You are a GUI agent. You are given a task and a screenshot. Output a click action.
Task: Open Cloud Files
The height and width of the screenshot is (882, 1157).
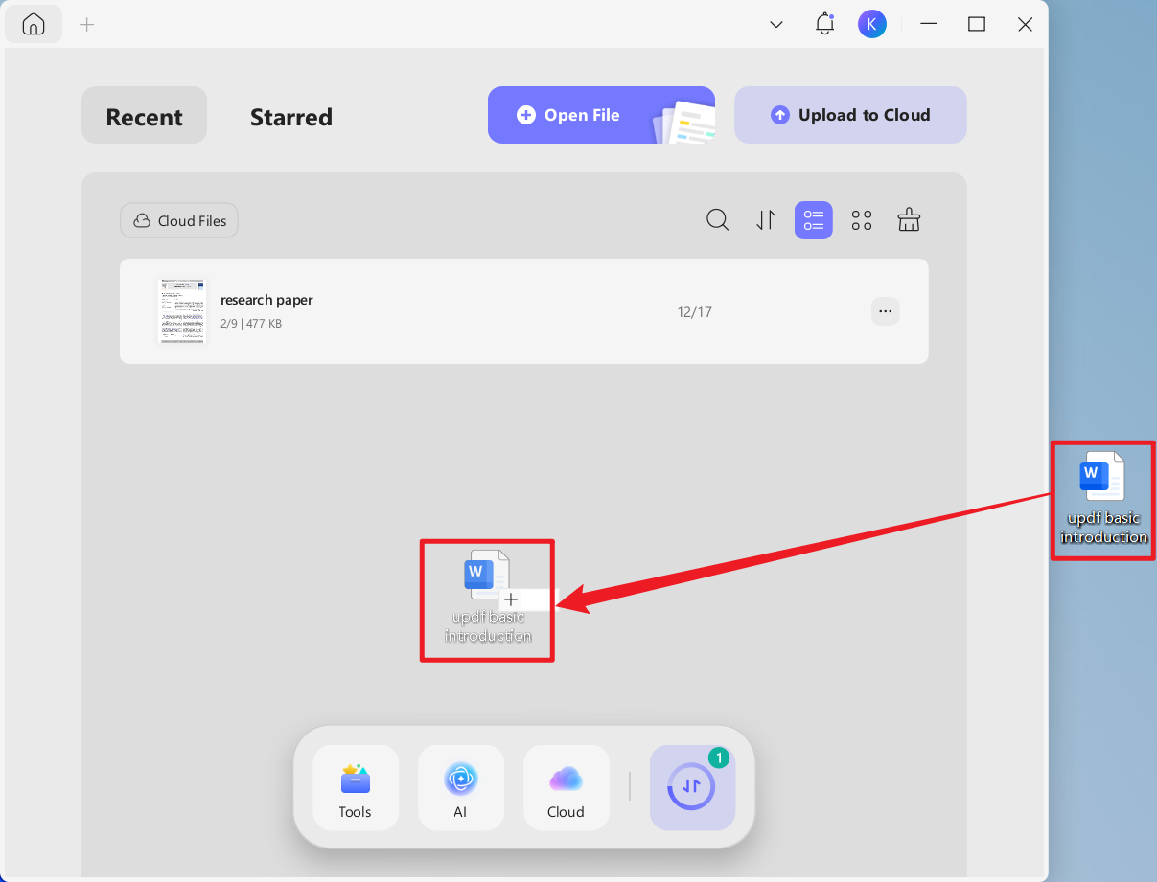point(179,220)
